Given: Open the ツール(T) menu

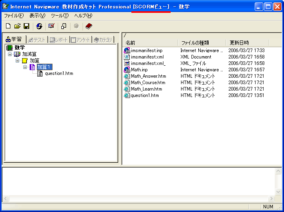Looking at the screenshot, I should point(60,16).
